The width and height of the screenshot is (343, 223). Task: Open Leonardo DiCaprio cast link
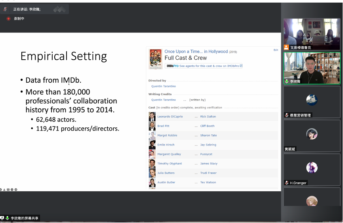170,117
